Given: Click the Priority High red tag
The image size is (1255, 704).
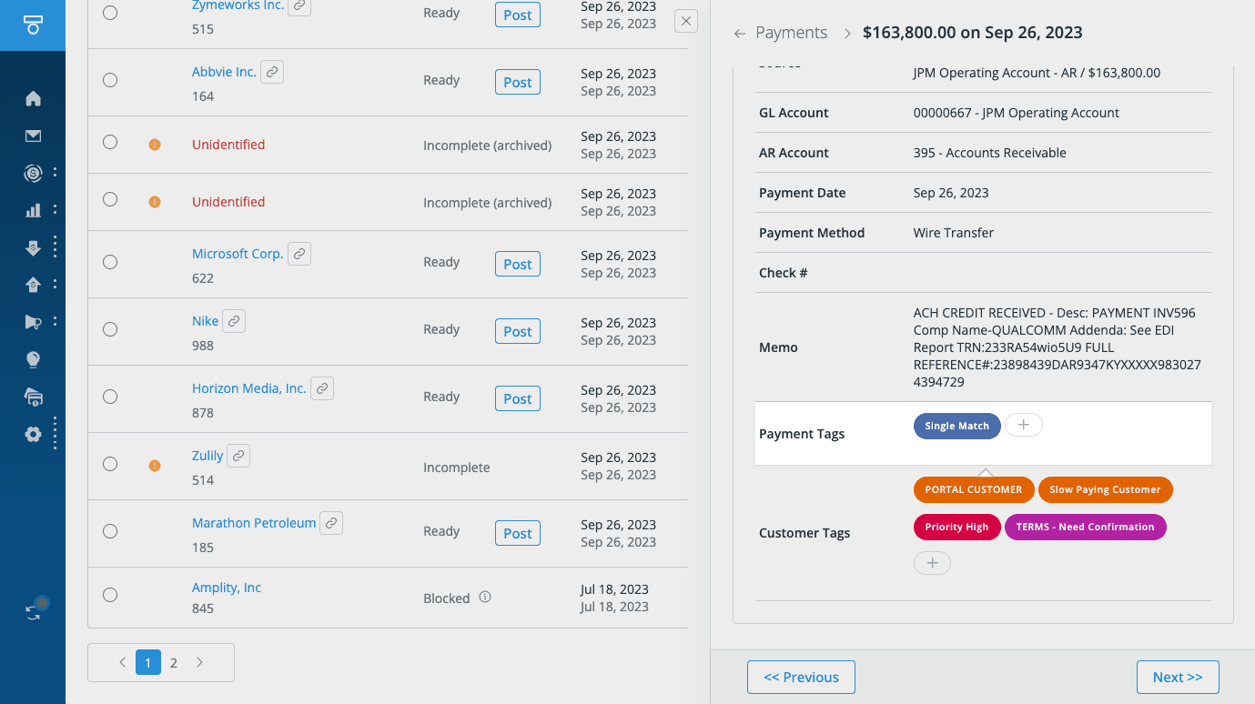Looking at the screenshot, I should click(956, 527).
